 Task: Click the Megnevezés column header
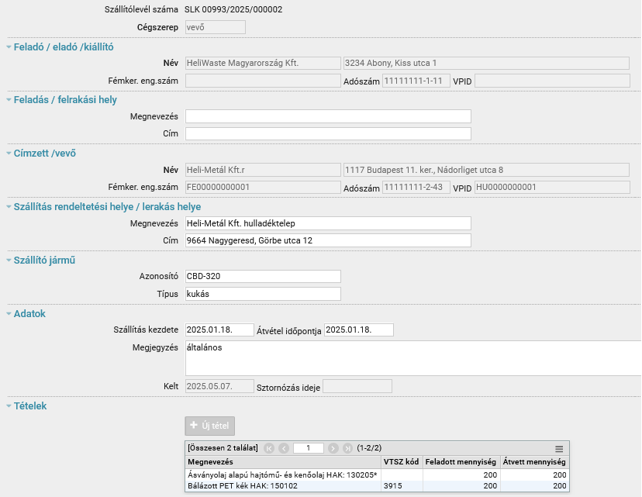[283, 462]
